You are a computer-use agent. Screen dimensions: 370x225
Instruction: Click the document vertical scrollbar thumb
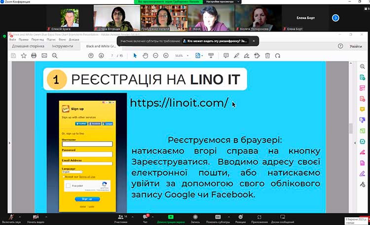tap(351, 128)
